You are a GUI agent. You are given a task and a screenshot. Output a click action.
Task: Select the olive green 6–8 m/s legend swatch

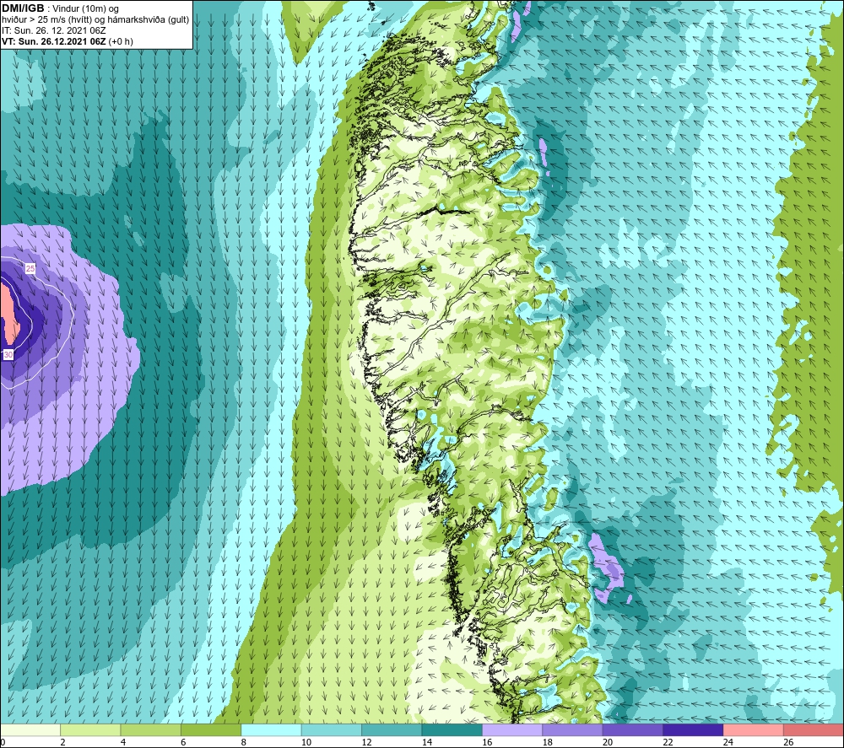point(211,729)
